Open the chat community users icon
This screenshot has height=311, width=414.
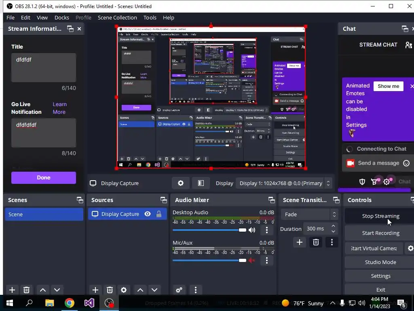408,45
